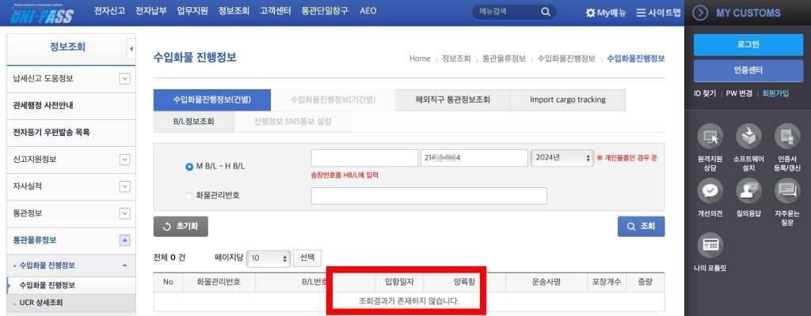Expand 통관정보 menu

click(124, 213)
